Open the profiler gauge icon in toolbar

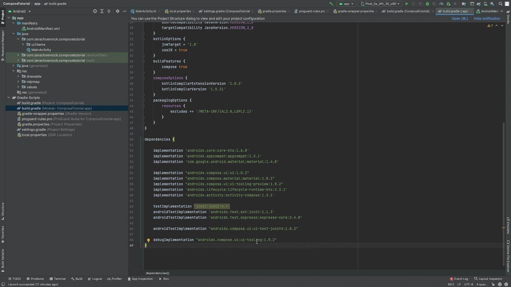click(x=441, y=4)
